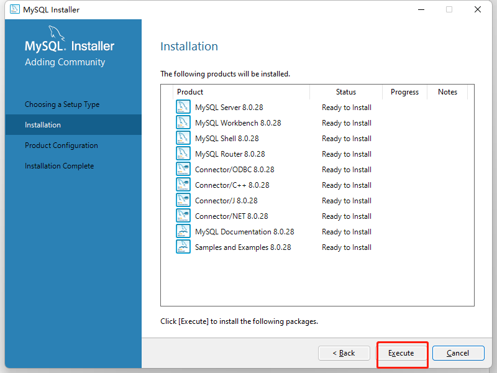Click Ready to Install status for Connector/C++
The image size is (497, 373).
tap(347, 185)
